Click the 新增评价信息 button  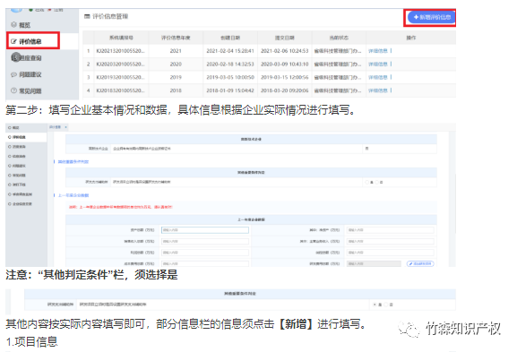point(432,17)
